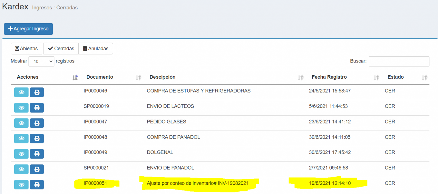View details of entry IP0000046
Image resolution: width=438 pixels, height=194 pixels.
coord(21,92)
